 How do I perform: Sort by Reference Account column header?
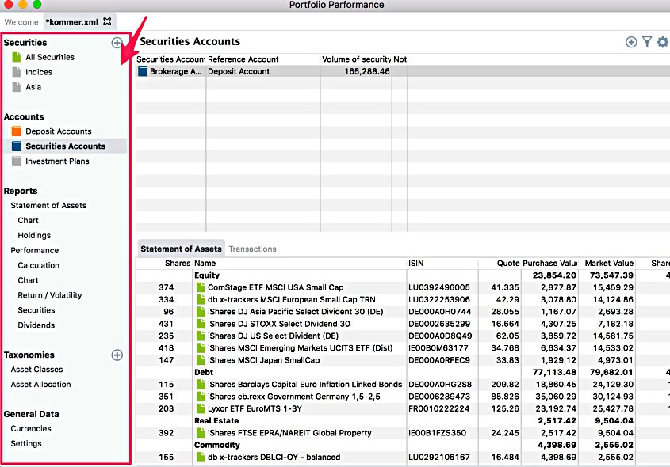263,59
